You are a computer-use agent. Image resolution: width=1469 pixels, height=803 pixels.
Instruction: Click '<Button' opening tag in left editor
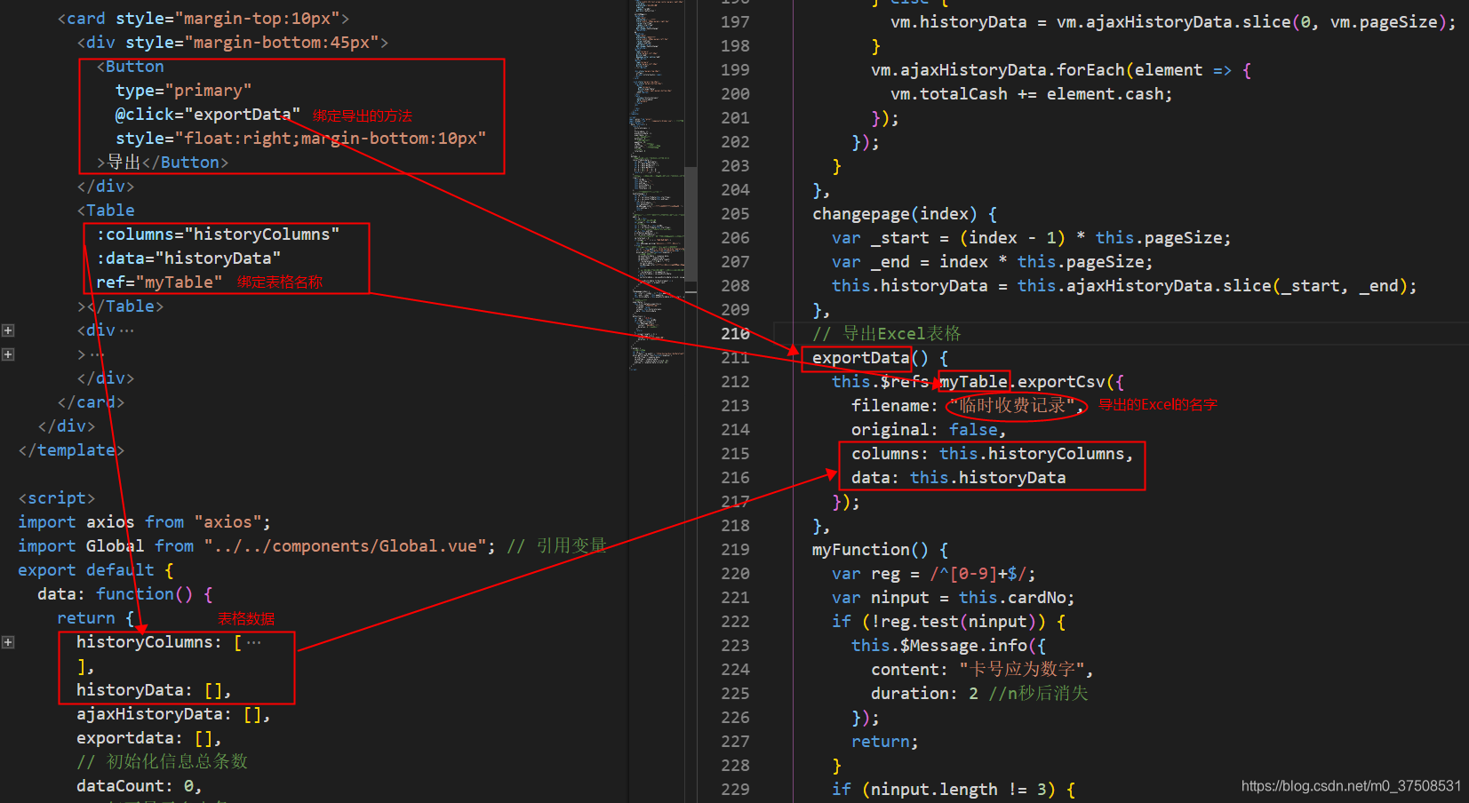130,67
